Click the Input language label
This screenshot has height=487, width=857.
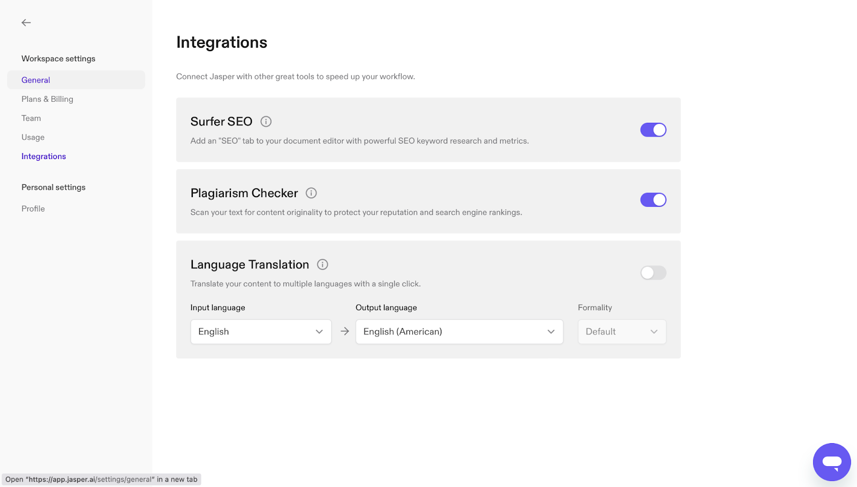pos(217,308)
